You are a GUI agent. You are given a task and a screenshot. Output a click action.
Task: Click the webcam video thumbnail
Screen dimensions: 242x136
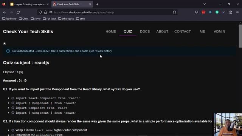(228, 125)
